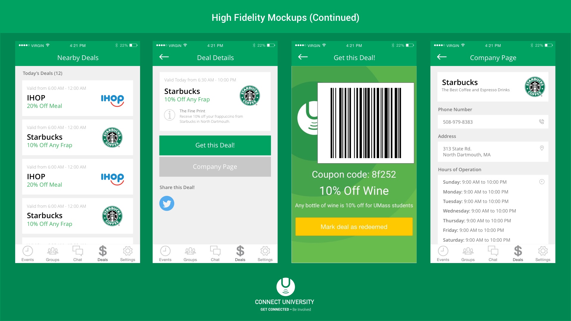This screenshot has height=321, width=571.
Task: Go back from Deal Details screen
Action: tap(164, 57)
